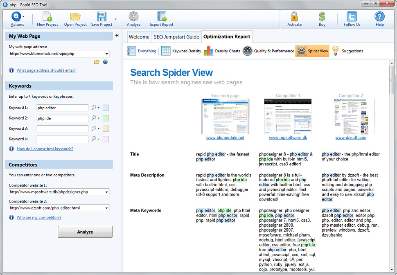The image size is (397, 275).
Task: Click the Buy dollar icon
Action: pyautogui.click(x=322, y=16)
